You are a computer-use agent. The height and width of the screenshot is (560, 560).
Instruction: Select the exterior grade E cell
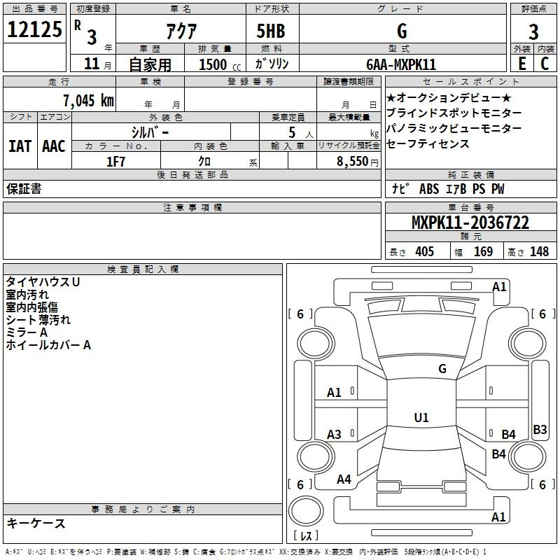tap(521, 63)
